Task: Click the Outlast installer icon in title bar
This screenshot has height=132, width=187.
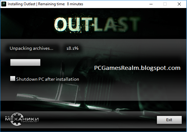Action: coord(4,4)
